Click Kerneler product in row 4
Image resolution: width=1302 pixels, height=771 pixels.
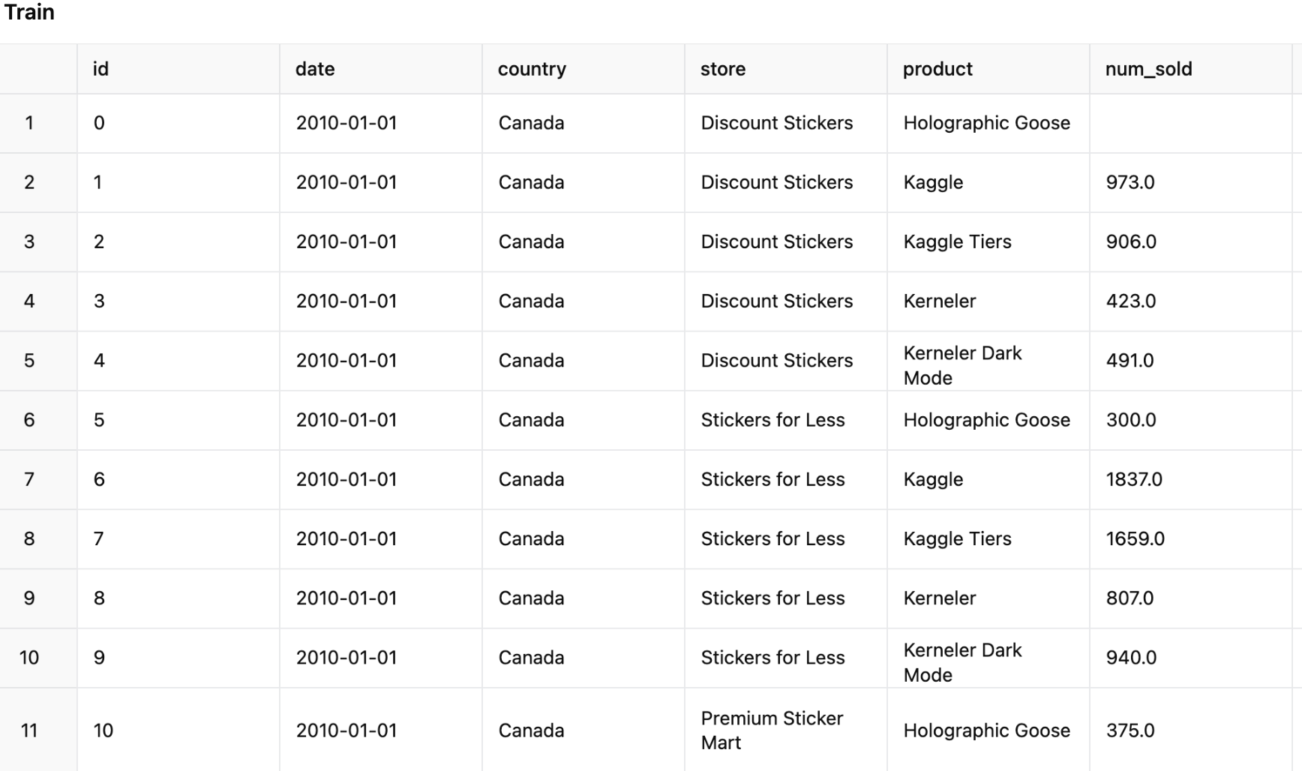(x=939, y=301)
